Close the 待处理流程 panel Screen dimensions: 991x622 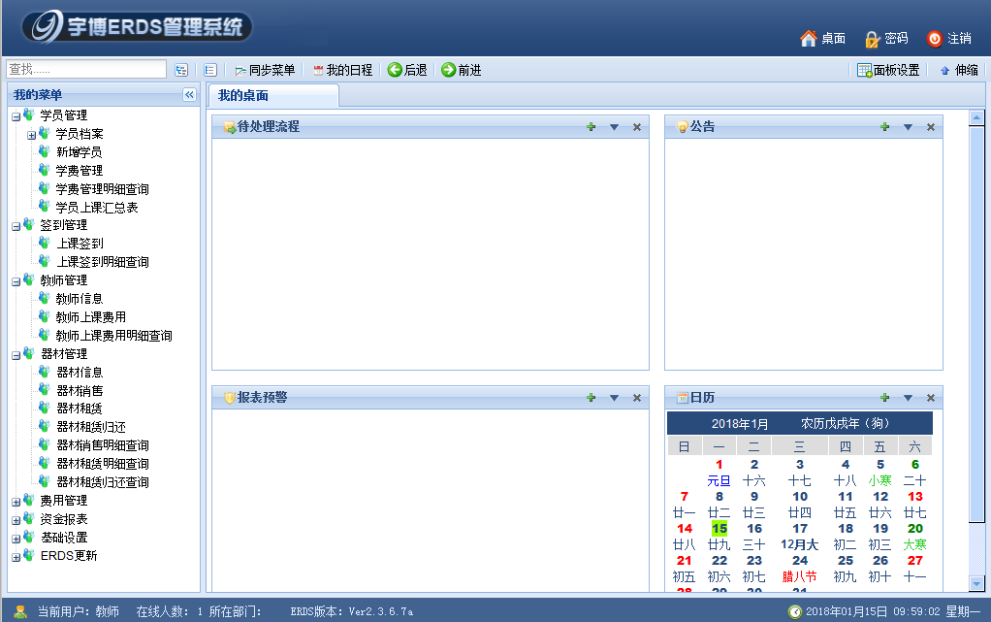637,127
